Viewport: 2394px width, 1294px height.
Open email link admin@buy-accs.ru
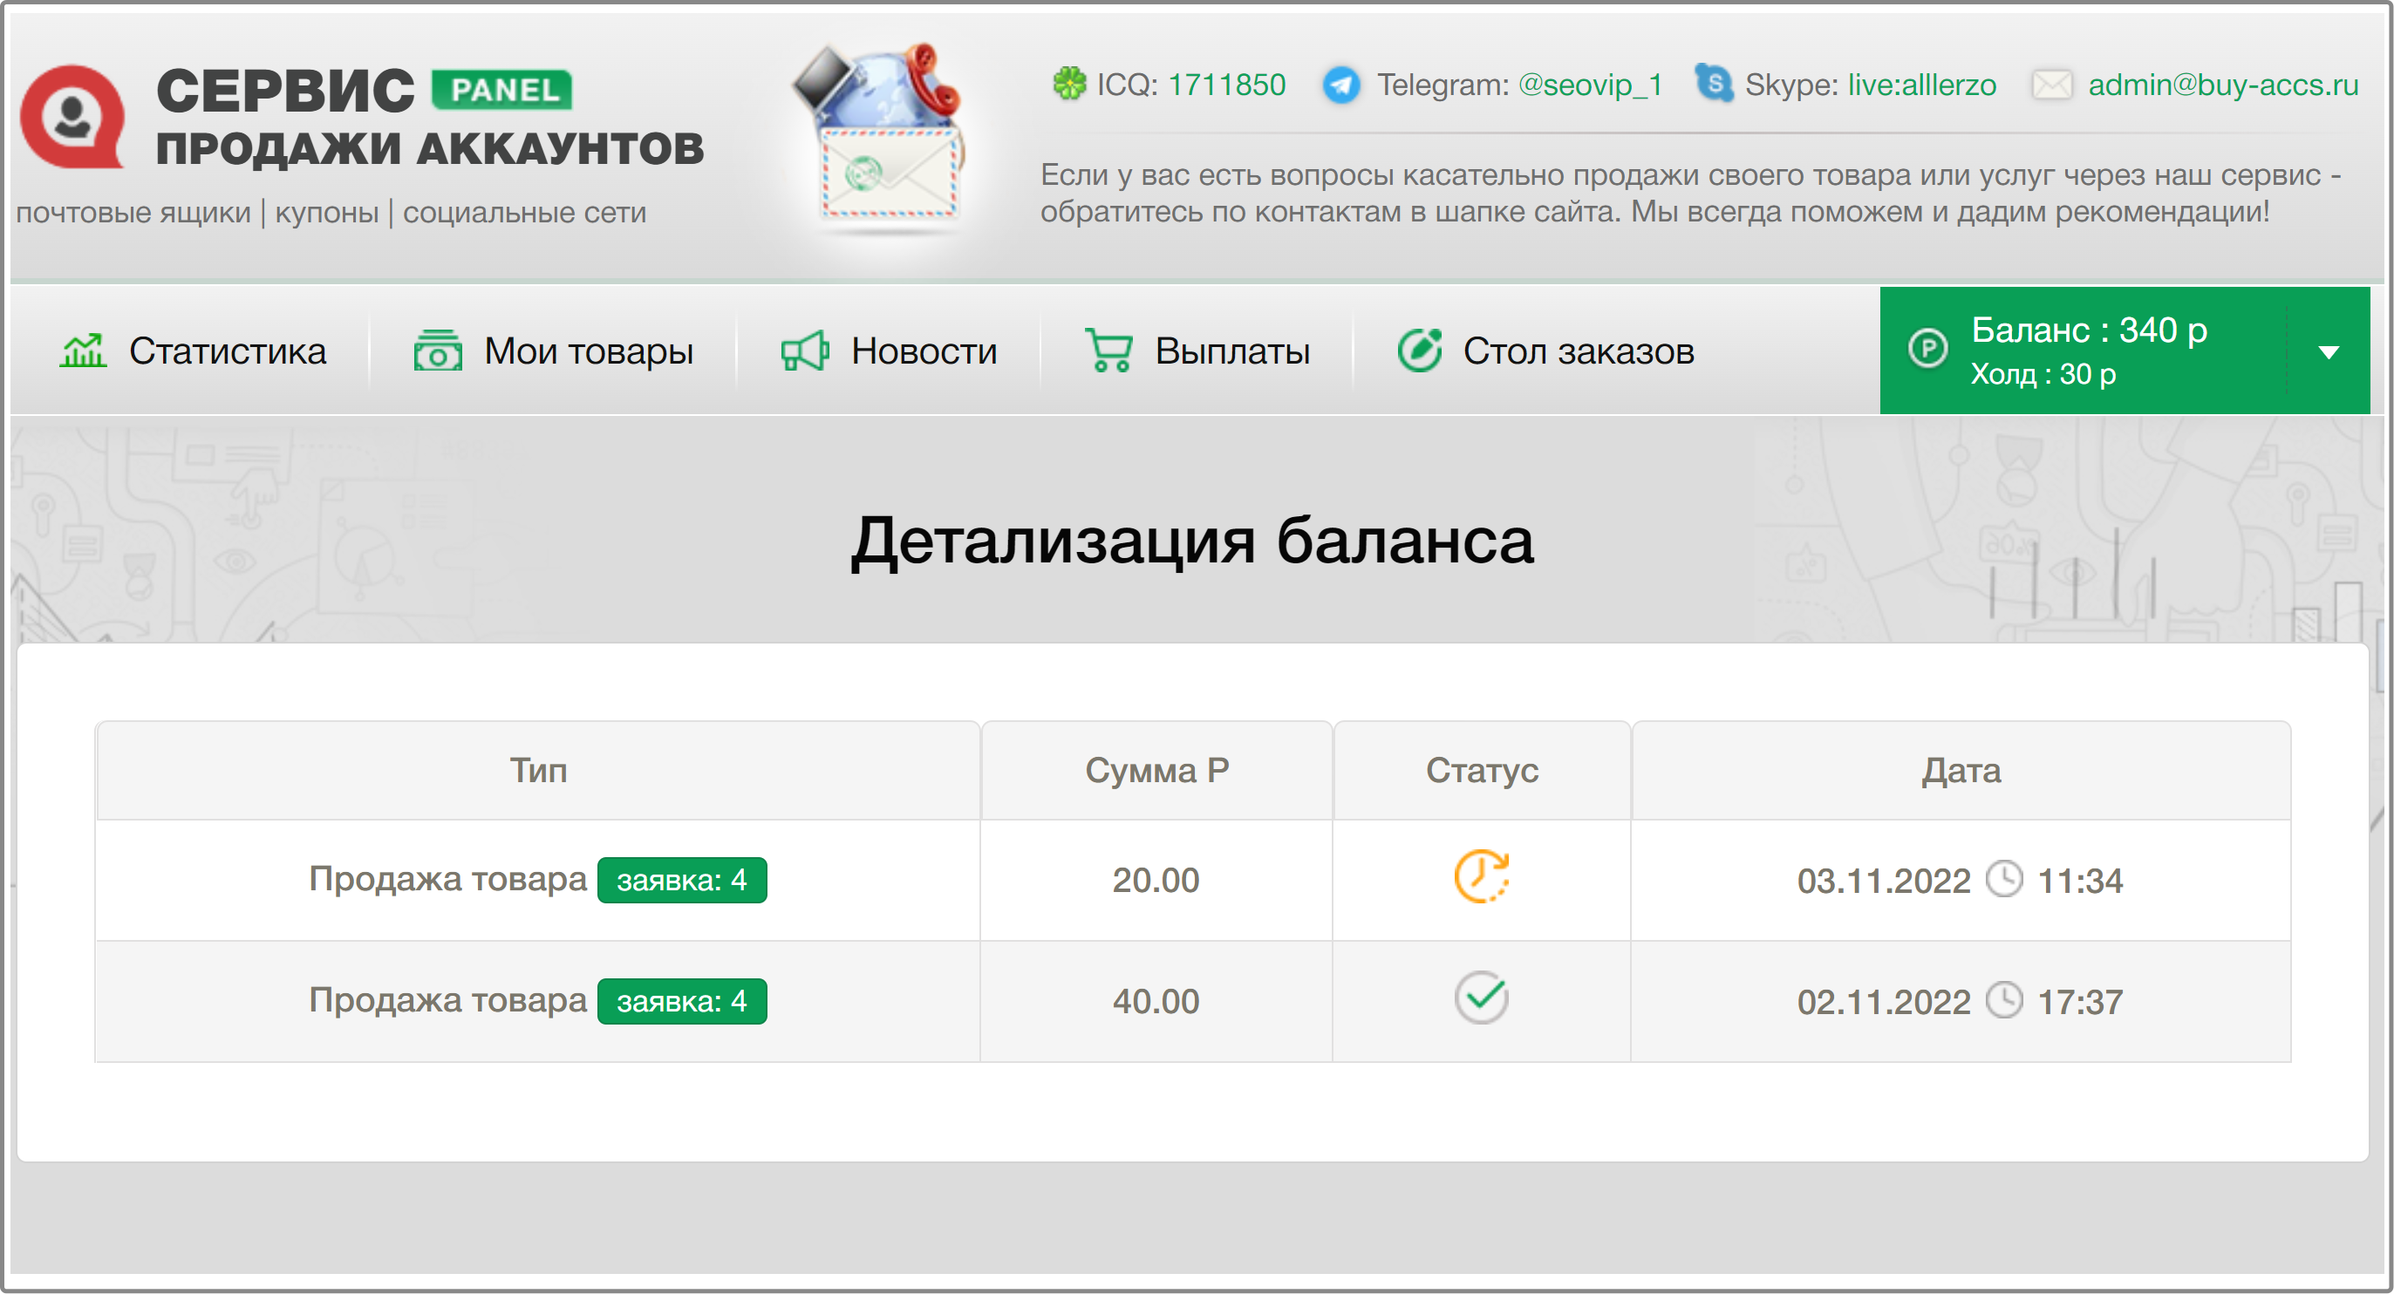pos(2223,85)
